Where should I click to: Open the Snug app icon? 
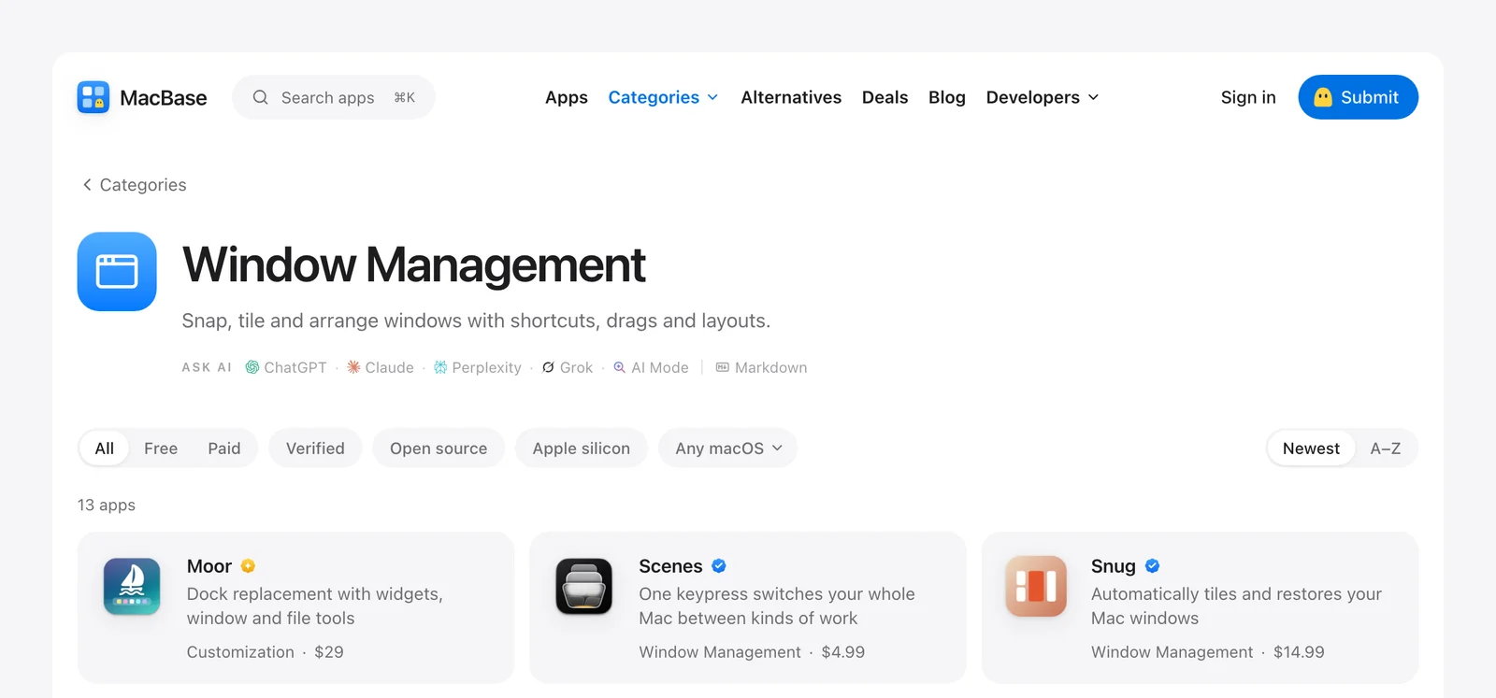(1036, 587)
